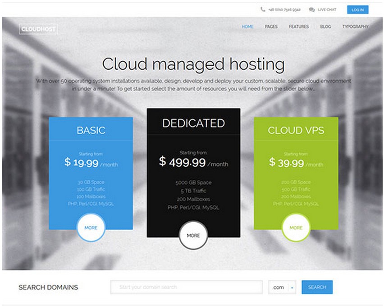The height and width of the screenshot is (306, 384).
Task: Click the CLOUDHOST logo
Action: [x=38, y=28]
